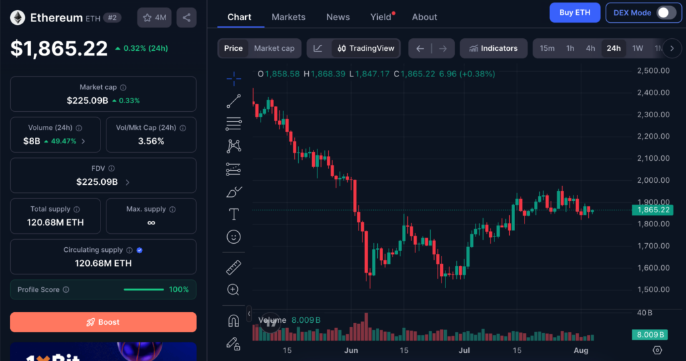Click the share icon next to watchlist
The height and width of the screenshot is (361, 686).
click(x=186, y=17)
